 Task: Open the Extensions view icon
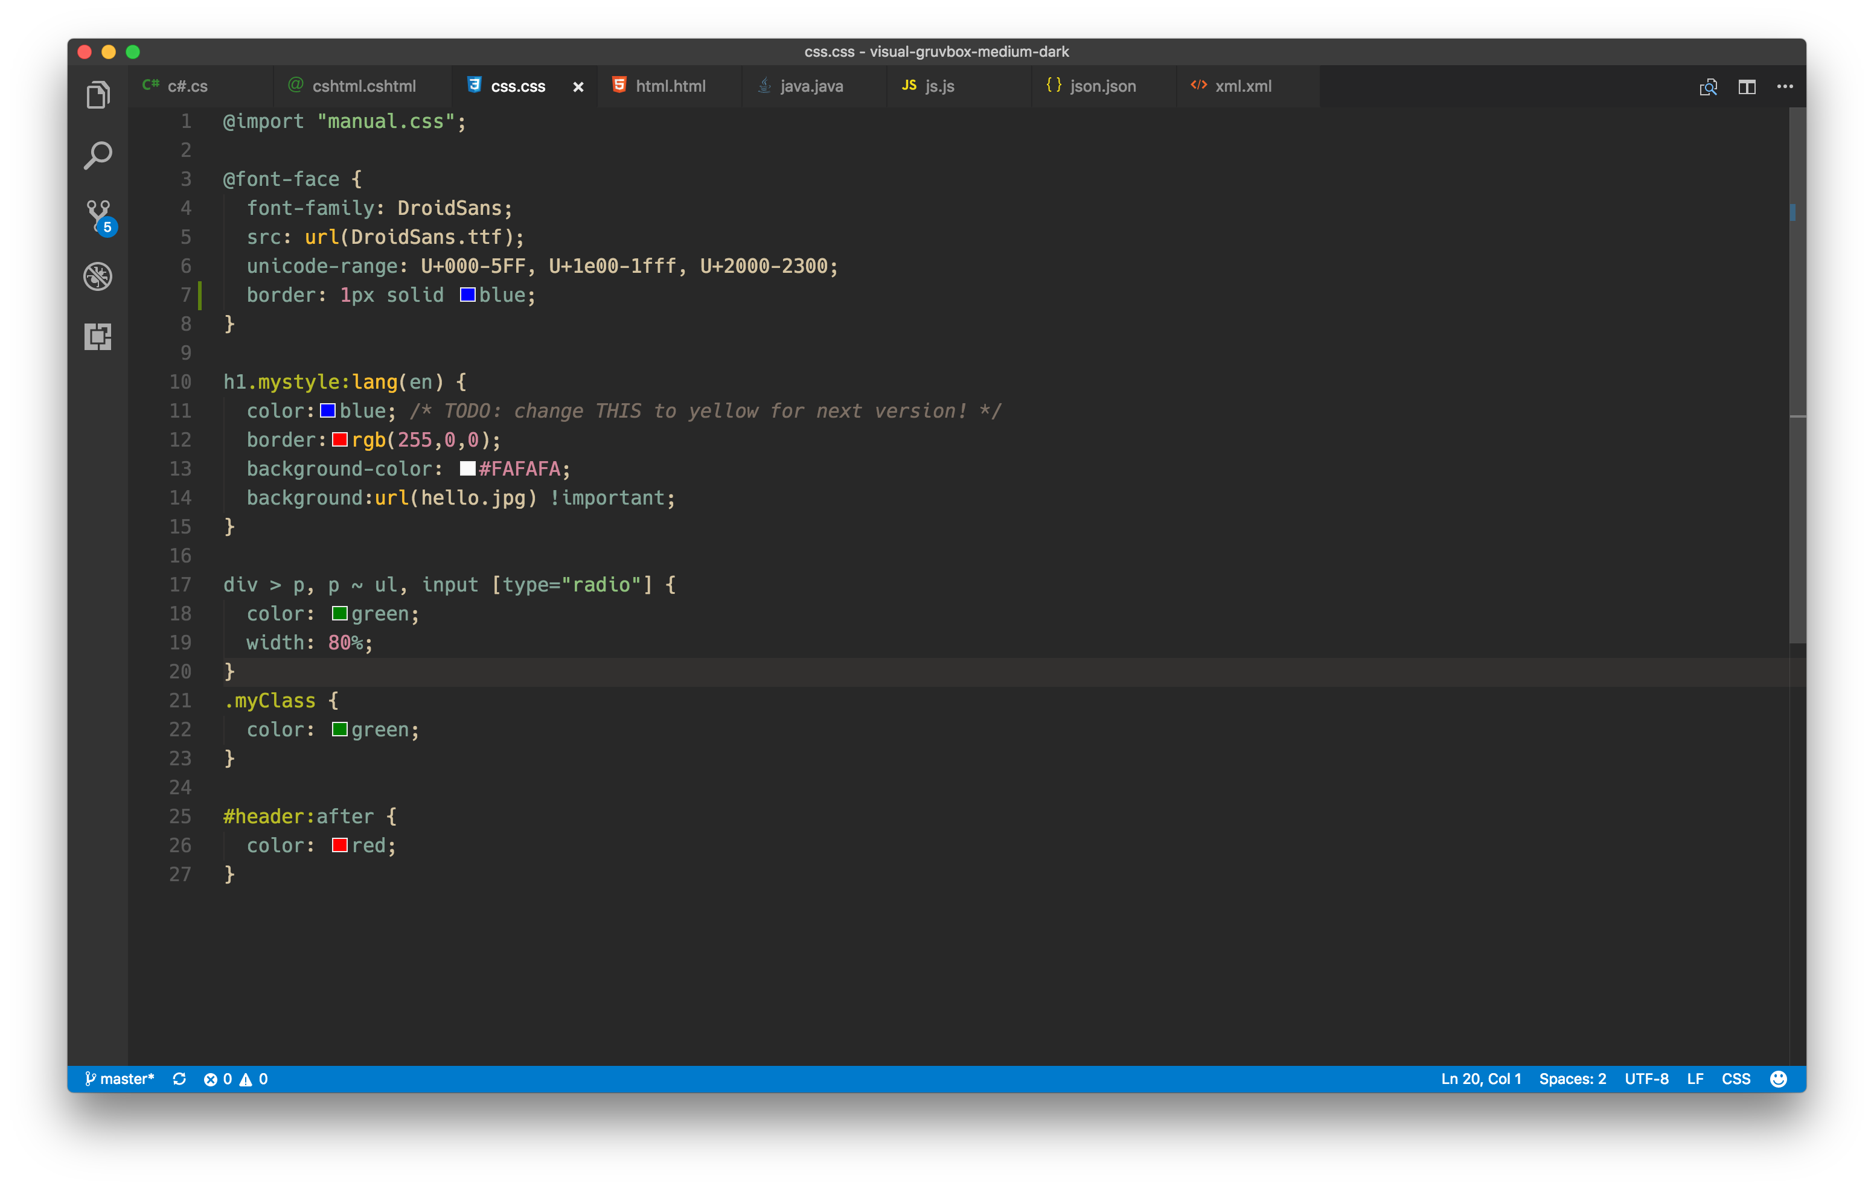[97, 337]
